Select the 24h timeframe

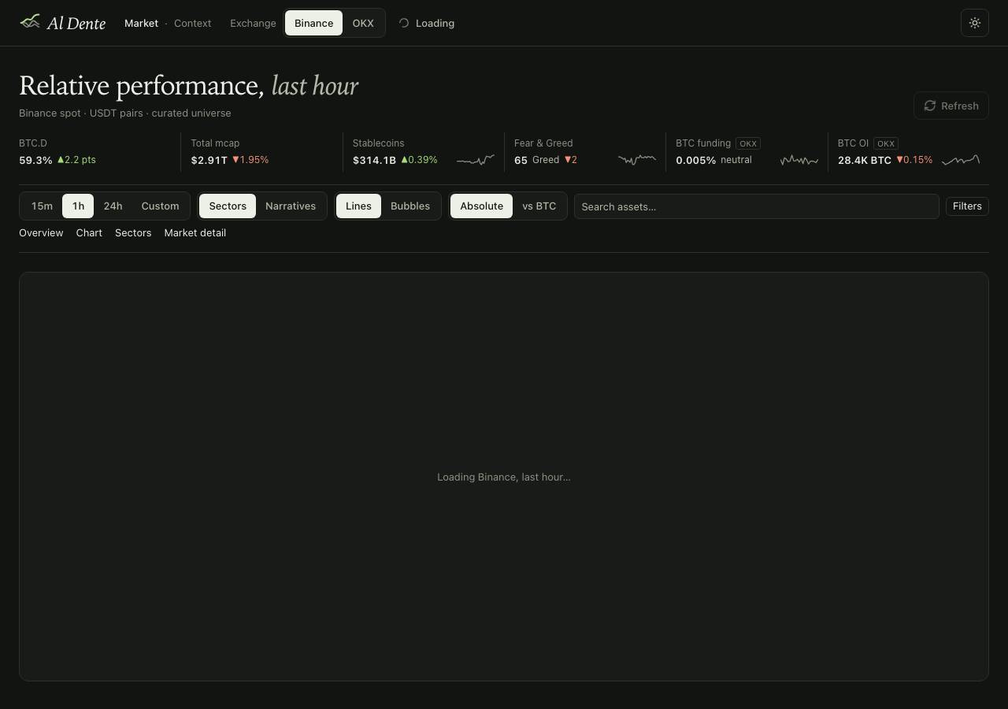tap(113, 206)
